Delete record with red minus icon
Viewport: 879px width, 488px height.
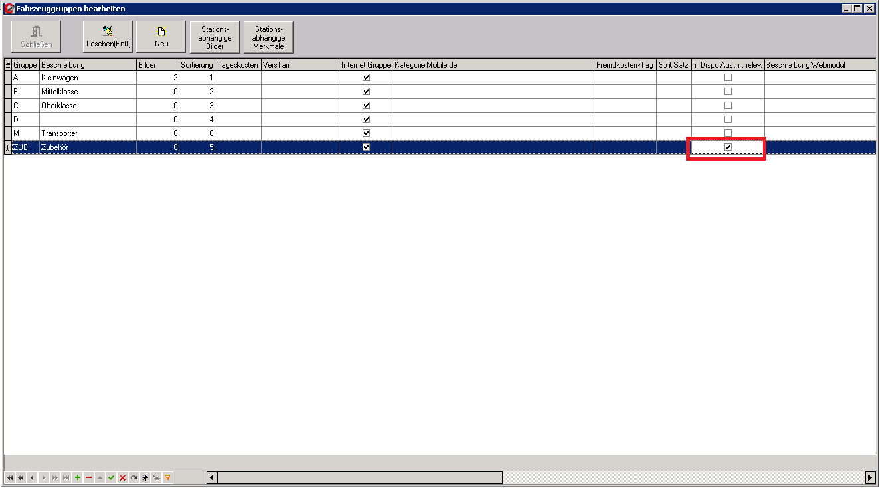(x=88, y=477)
